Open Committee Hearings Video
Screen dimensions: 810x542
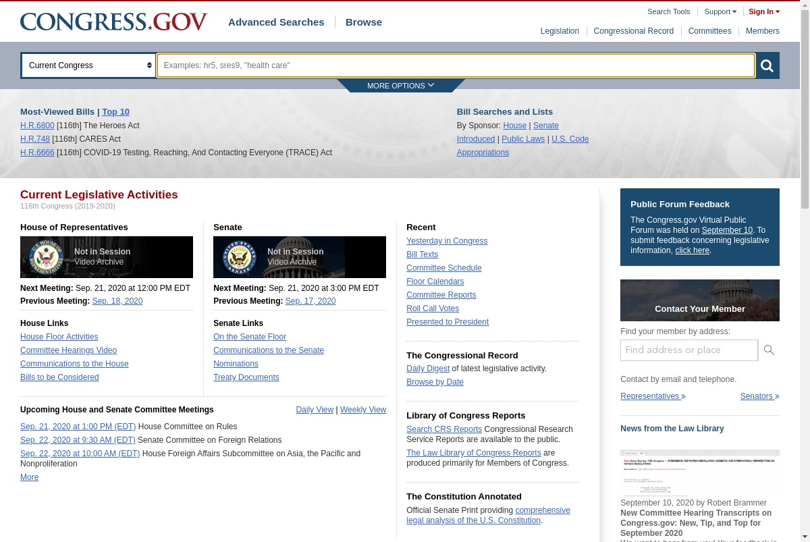click(68, 350)
